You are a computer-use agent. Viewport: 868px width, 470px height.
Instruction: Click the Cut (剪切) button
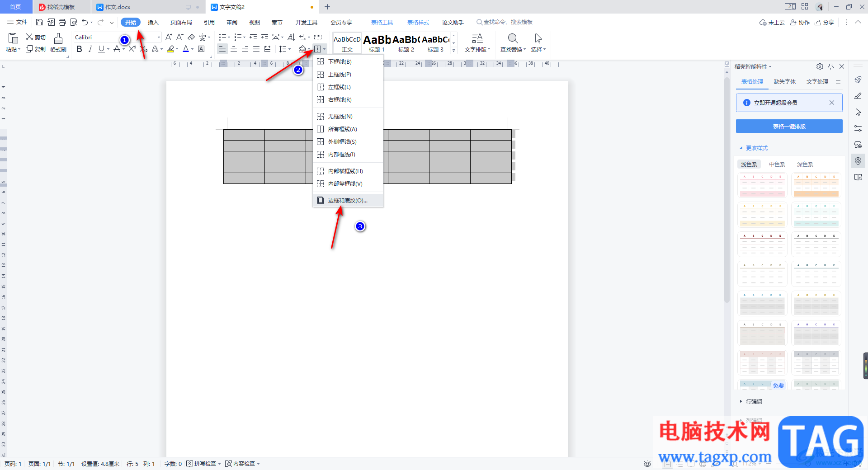coord(35,37)
